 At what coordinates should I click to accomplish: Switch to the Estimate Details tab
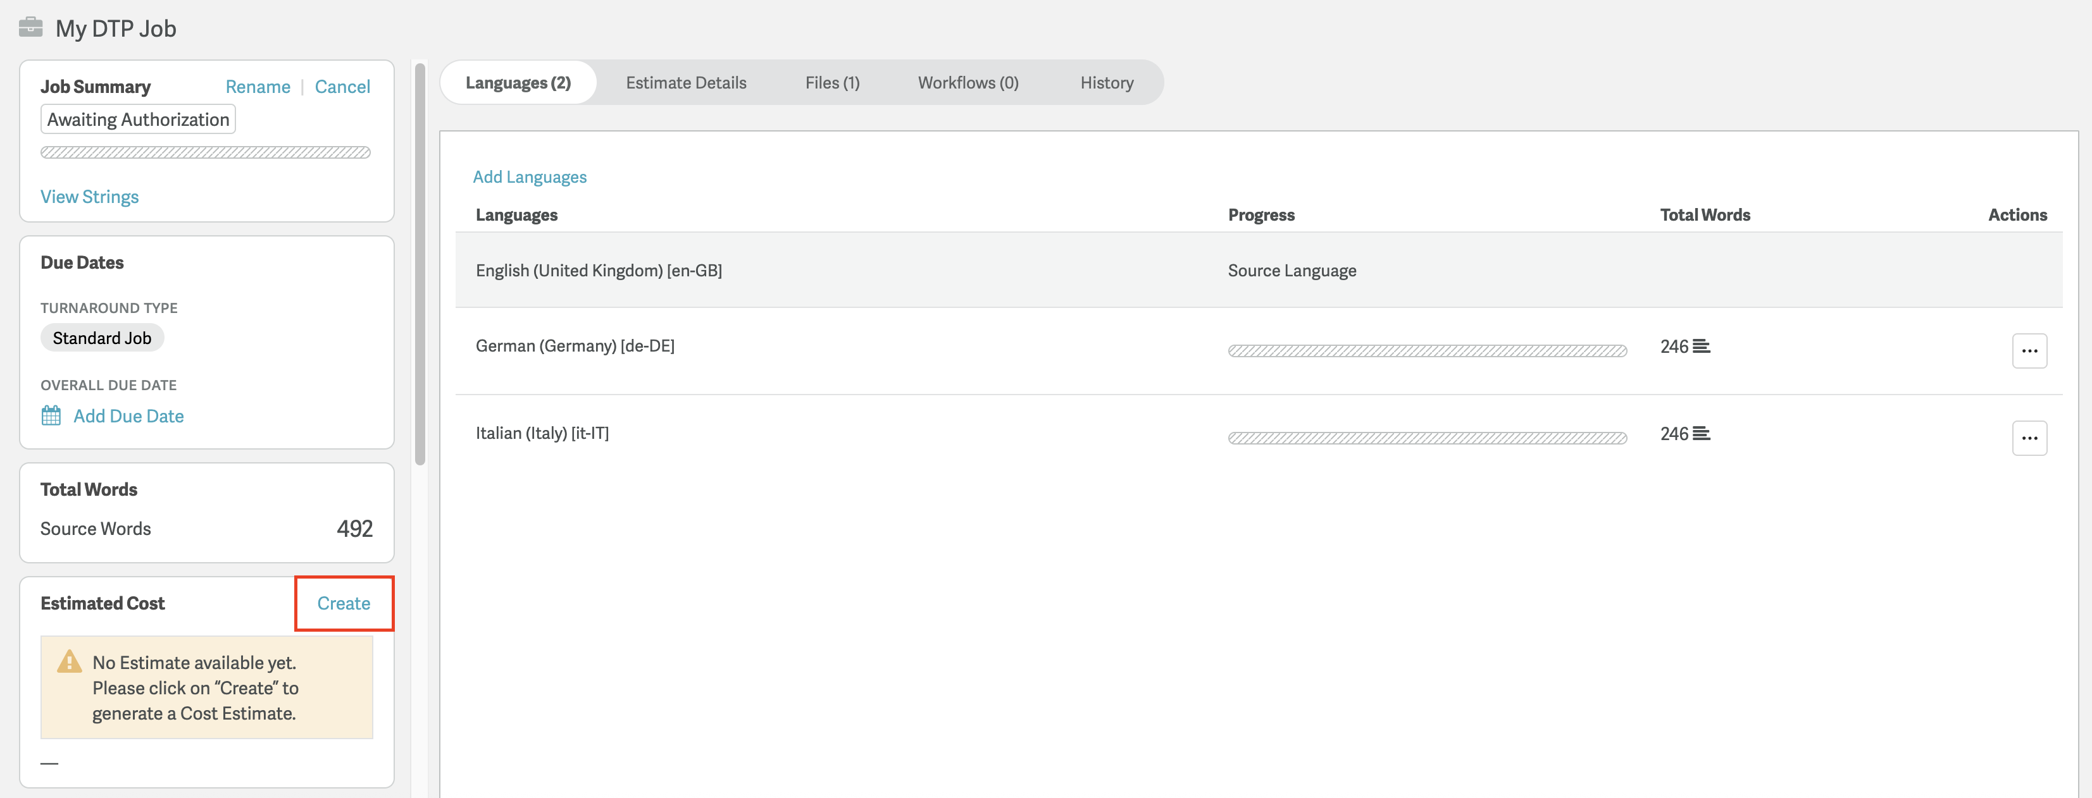pyautogui.click(x=685, y=83)
